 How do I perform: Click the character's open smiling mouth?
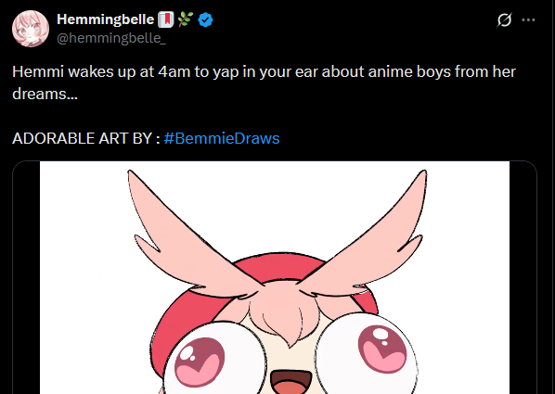pos(291,382)
